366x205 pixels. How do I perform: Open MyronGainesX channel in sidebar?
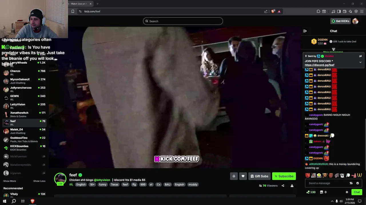(24, 81)
